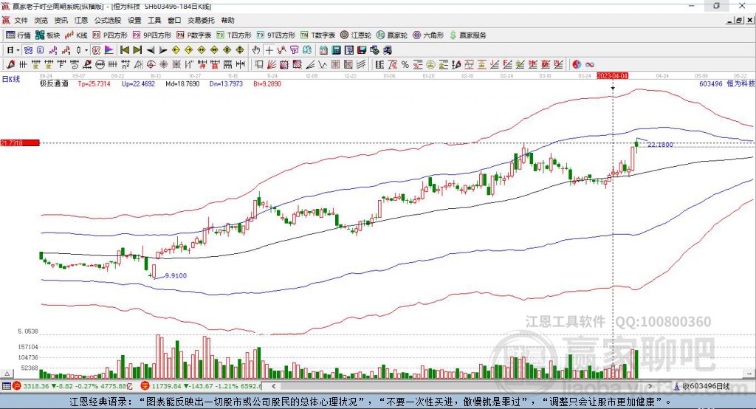Open the 六角形 hexagon tool
This screenshot has width=756, height=409.
tap(428, 35)
